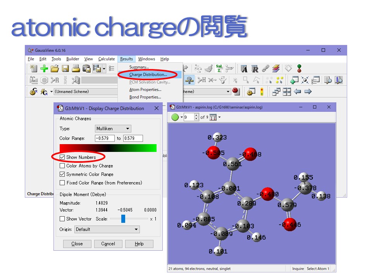Select the Element Fragment (6C) builder tool
This screenshot has height=279, width=372.
pyautogui.click(x=33, y=80)
